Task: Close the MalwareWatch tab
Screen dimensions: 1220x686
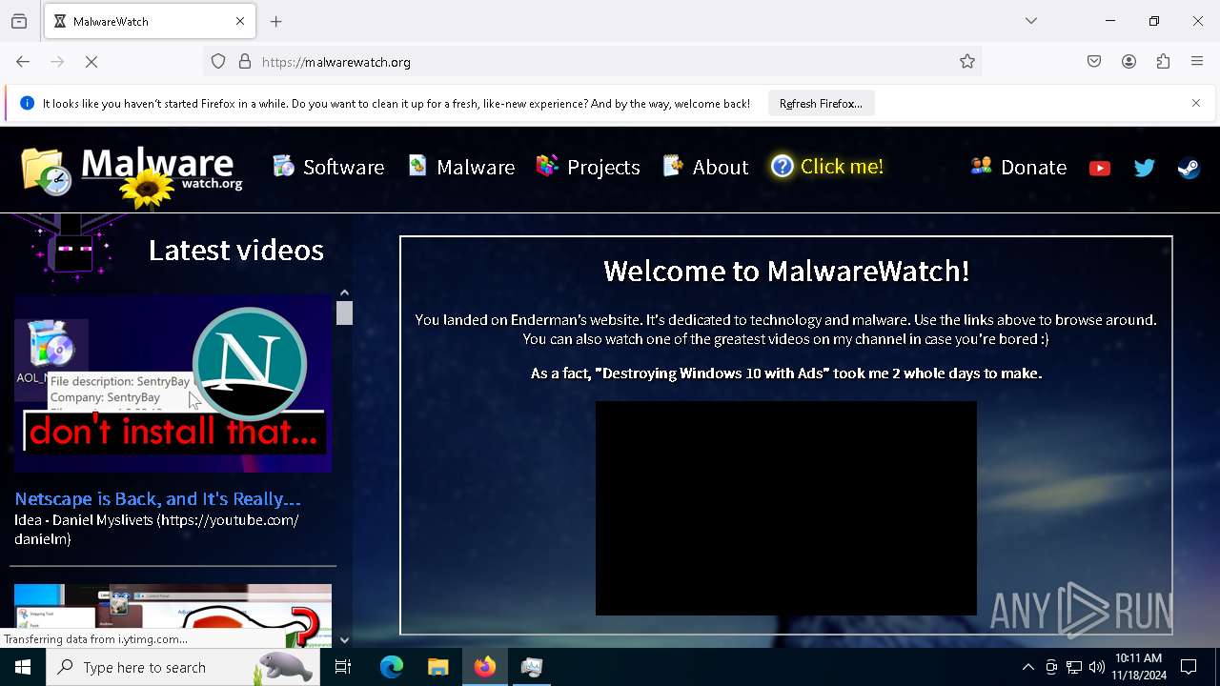Action: (240, 21)
